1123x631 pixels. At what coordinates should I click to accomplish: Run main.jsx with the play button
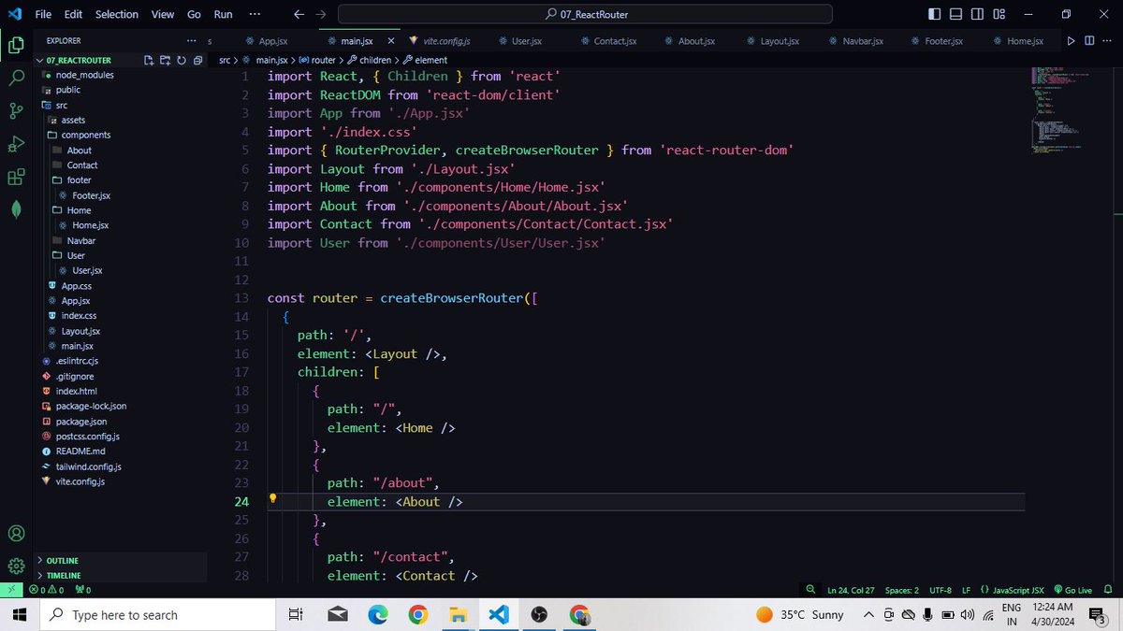(1070, 40)
